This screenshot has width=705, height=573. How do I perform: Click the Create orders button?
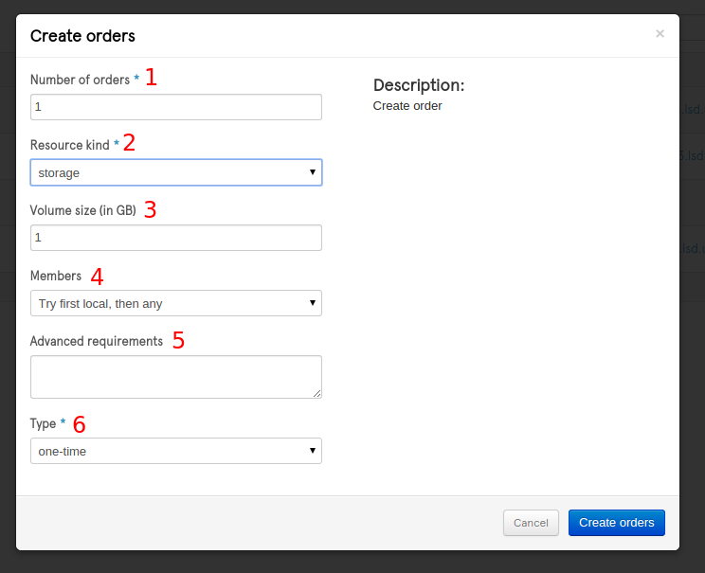pos(617,523)
